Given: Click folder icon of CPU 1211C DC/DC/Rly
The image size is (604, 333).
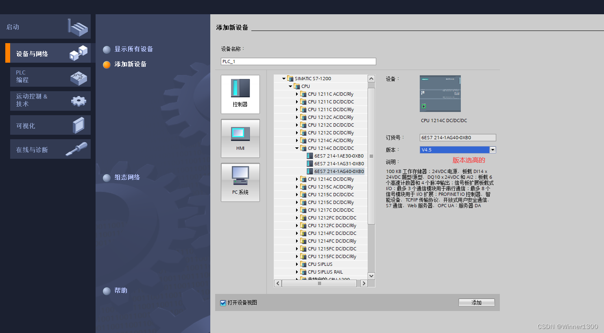Looking at the screenshot, I should (303, 110).
